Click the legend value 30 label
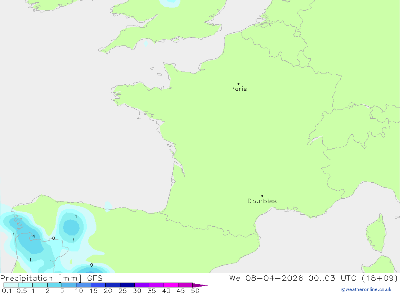 tap(137, 291)
